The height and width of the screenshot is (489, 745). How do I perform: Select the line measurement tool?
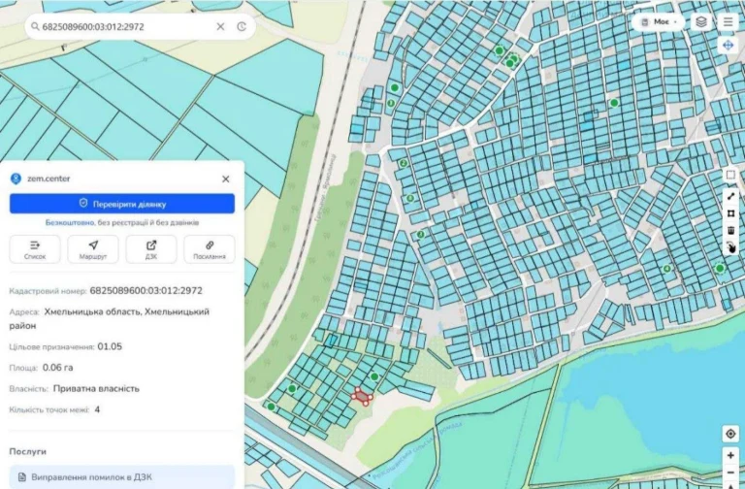(730, 196)
